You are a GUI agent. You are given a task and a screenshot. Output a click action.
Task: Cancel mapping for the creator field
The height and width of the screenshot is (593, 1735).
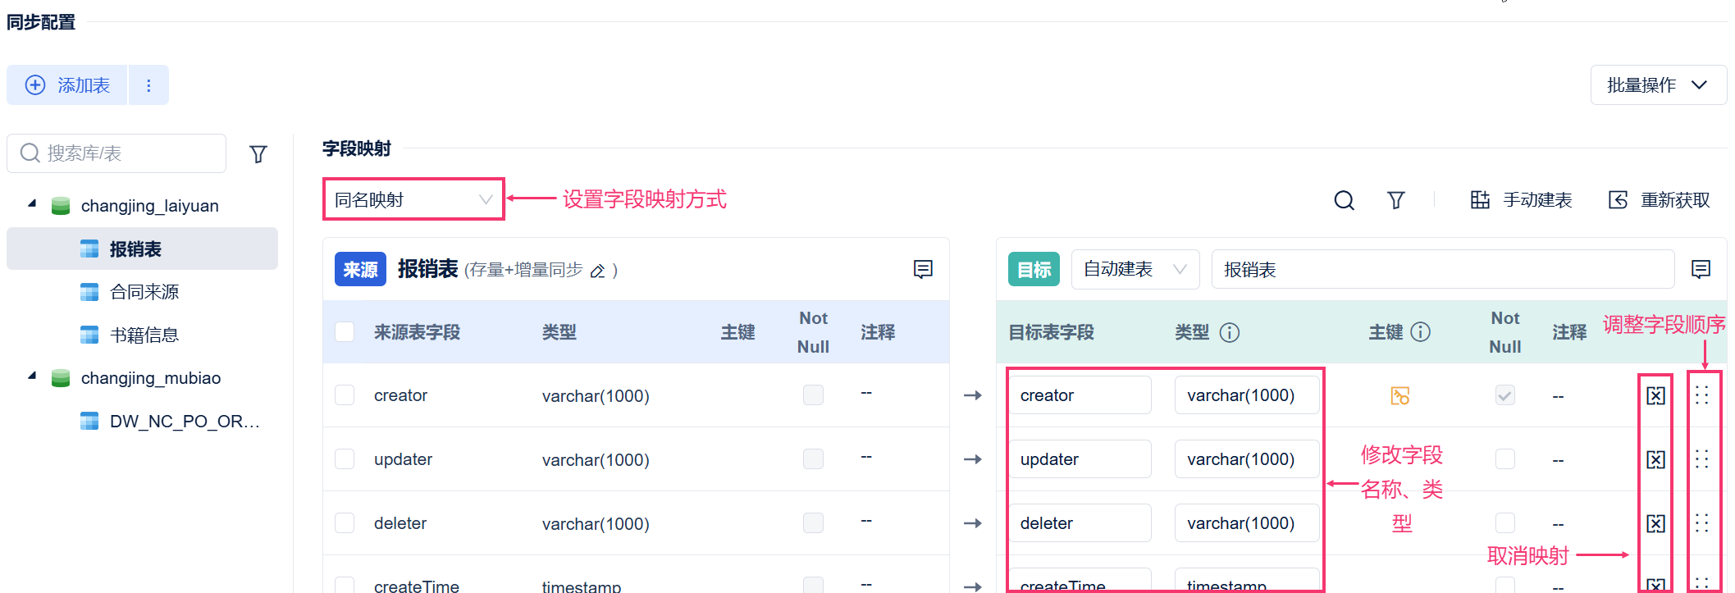pyautogui.click(x=1655, y=396)
